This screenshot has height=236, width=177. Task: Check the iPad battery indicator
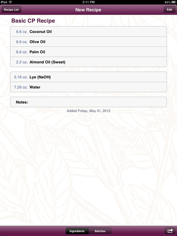[x=173, y=2]
